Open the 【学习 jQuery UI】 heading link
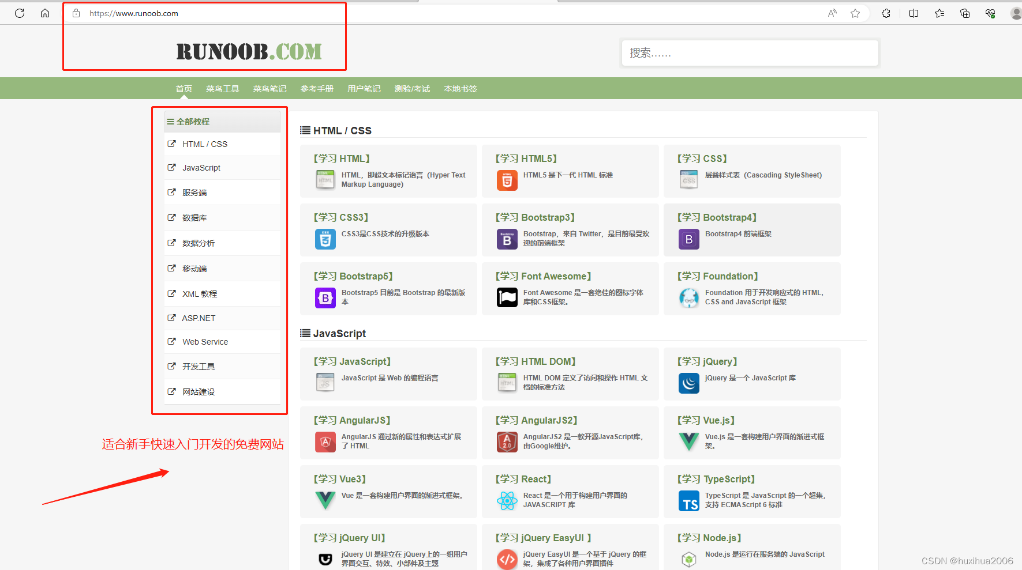The height and width of the screenshot is (570, 1022). pyautogui.click(x=350, y=538)
